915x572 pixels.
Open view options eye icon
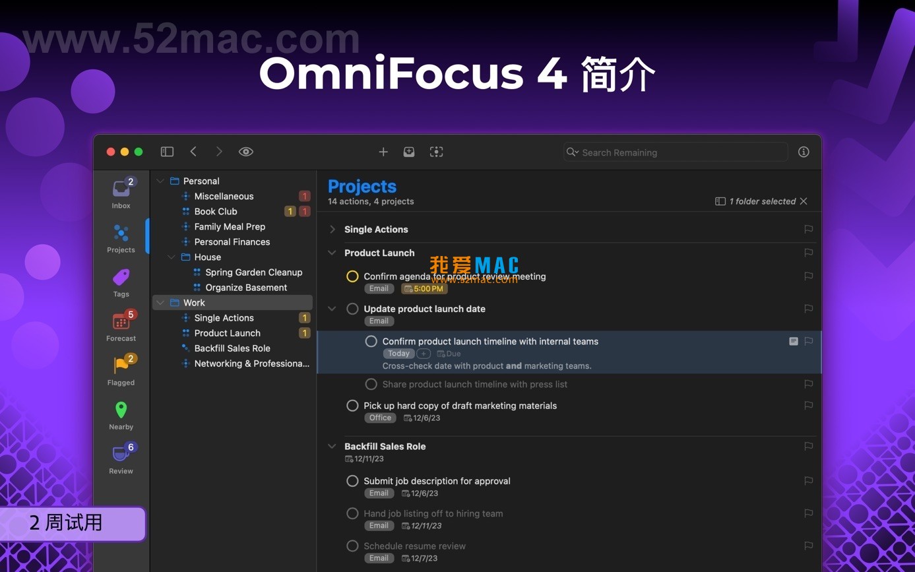(x=246, y=152)
